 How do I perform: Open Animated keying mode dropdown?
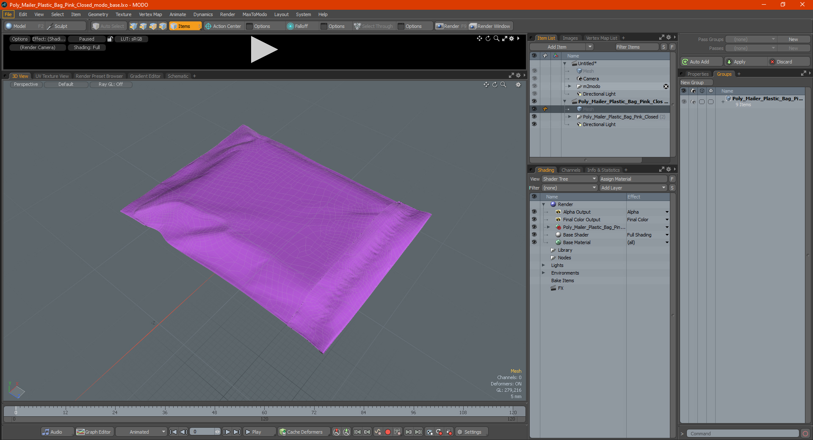[x=141, y=432]
